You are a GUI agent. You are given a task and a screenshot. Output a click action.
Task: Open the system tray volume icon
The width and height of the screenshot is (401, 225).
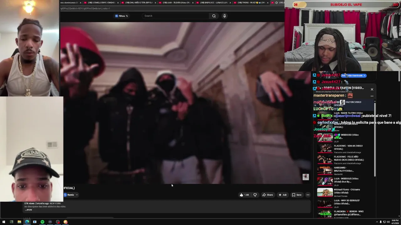(388, 222)
